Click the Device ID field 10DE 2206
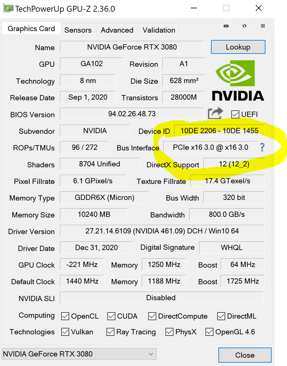The height and width of the screenshot is (366, 287). 219,130
